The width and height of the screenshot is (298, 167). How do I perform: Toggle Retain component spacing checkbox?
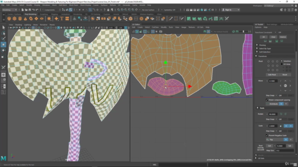[x=267, y=100]
